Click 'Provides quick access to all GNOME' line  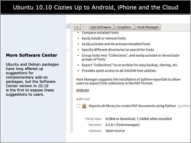click(119, 71)
